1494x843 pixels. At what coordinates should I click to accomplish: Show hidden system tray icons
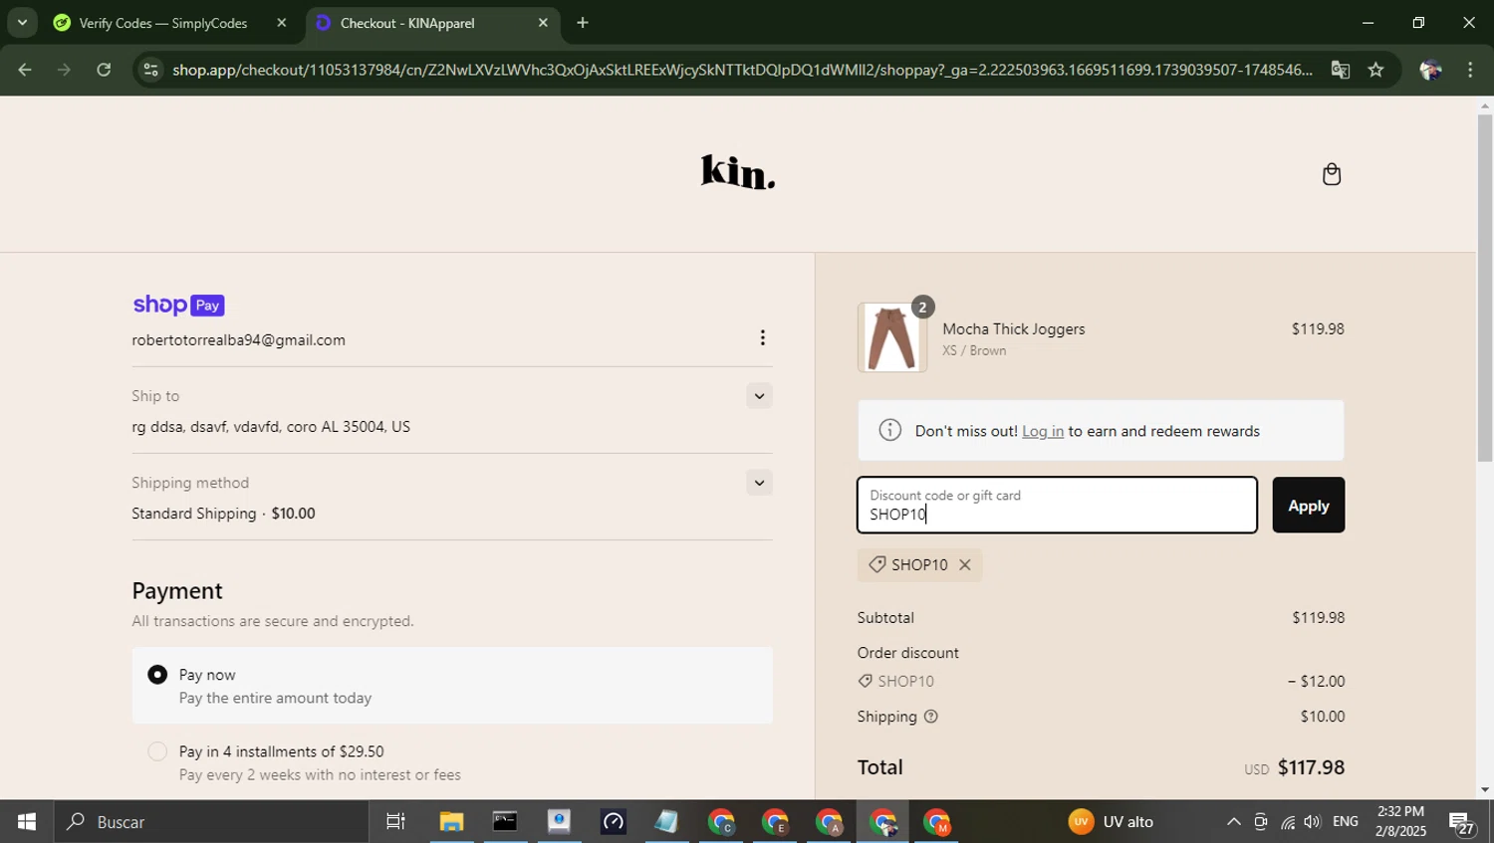[x=1233, y=822]
